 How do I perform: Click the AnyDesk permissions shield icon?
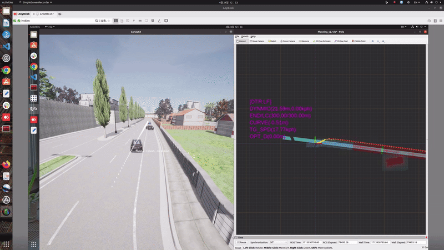coord(153,21)
